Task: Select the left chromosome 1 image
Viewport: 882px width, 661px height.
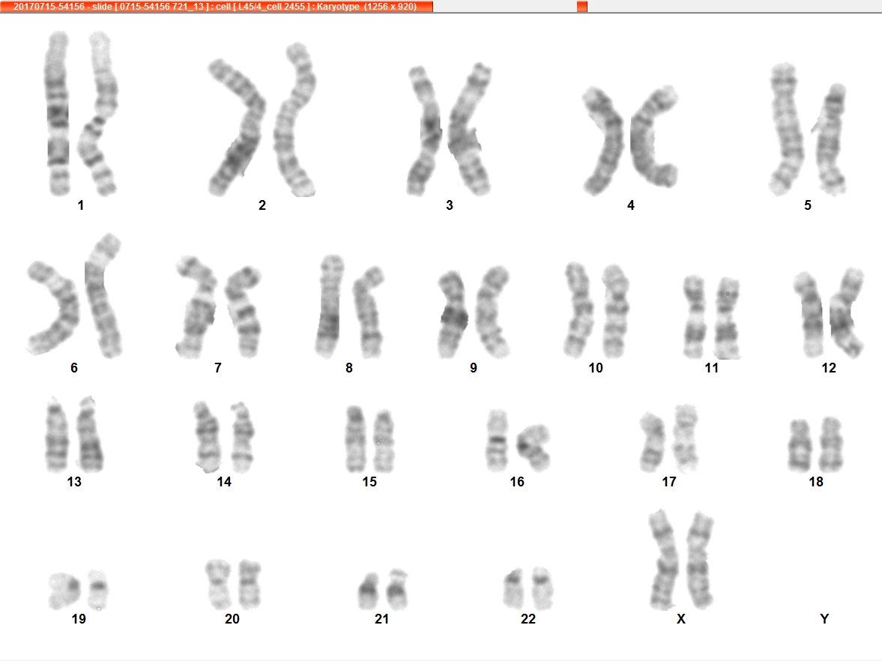Action: (x=57, y=114)
